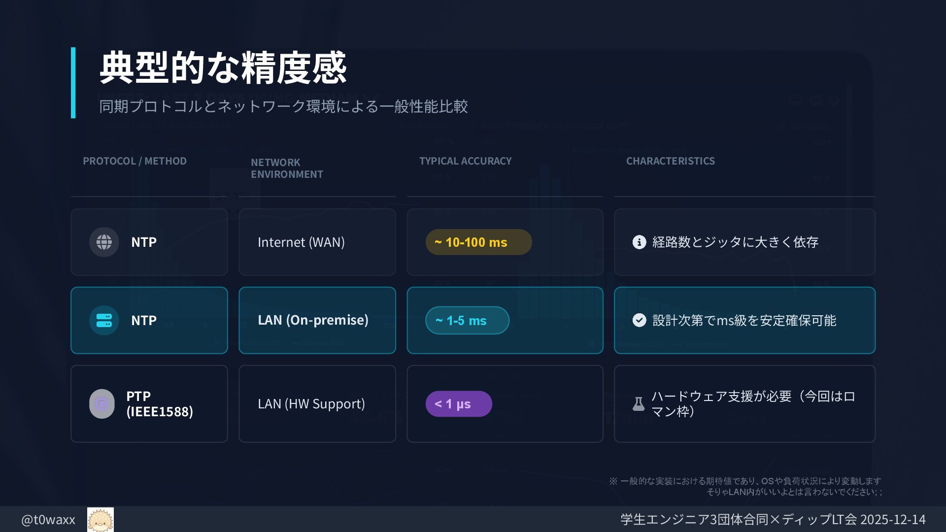Click the cyan accent bar beside the title
Screen dimensions: 946x532
[73, 83]
